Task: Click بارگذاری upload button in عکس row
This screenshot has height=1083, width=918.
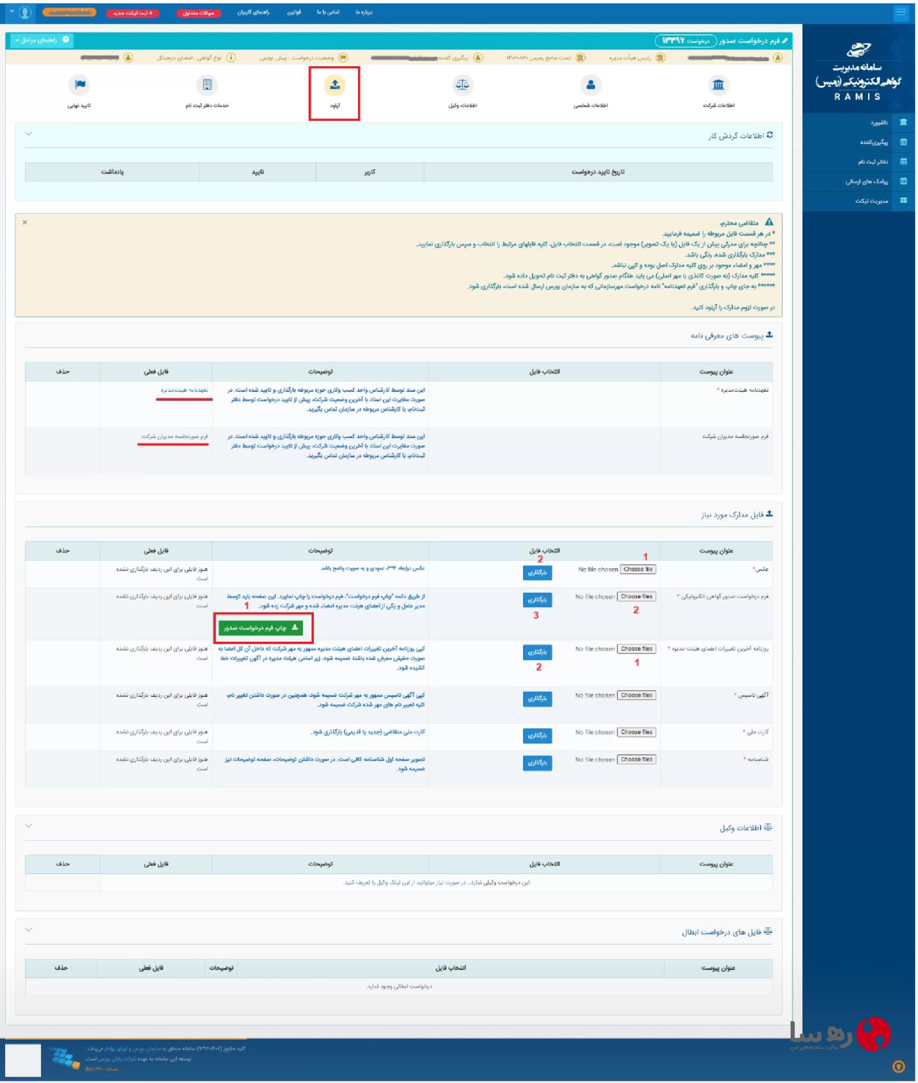Action: [x=537, y=572]
